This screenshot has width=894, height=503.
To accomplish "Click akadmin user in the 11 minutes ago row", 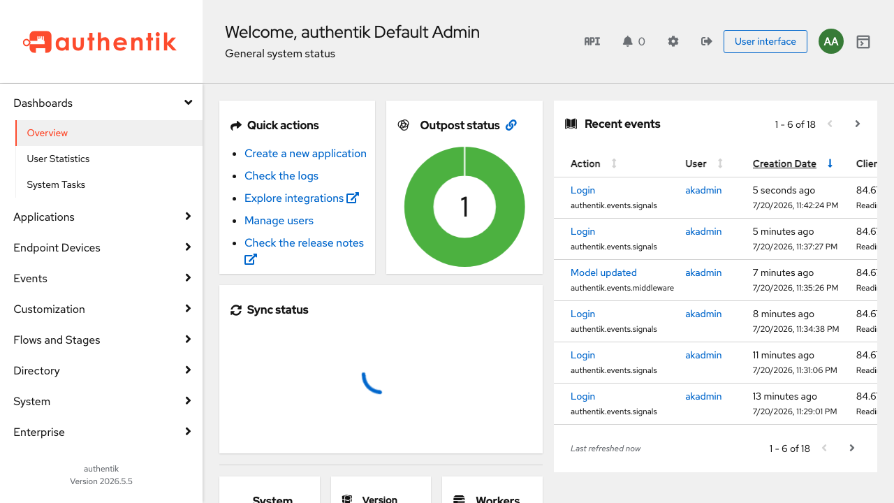I will 703,355.
